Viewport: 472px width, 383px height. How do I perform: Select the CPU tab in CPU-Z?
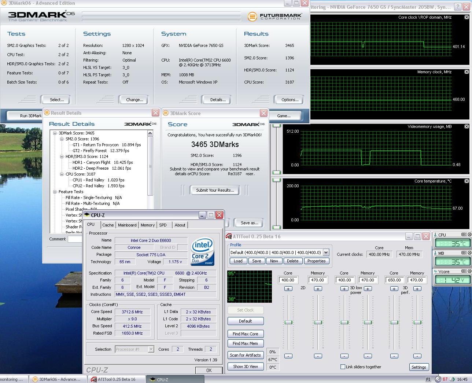point(91,224)
